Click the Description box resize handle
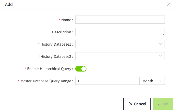The width and height of the screenshot is (176, 112). (x=163, y=34)
